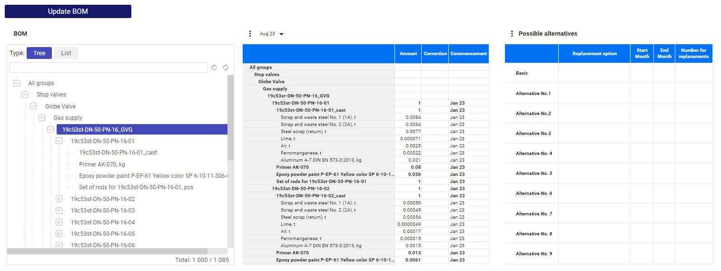721x271 pixels.
Task: Select the Alternative No.3 row
Action: tap(609, 133)
